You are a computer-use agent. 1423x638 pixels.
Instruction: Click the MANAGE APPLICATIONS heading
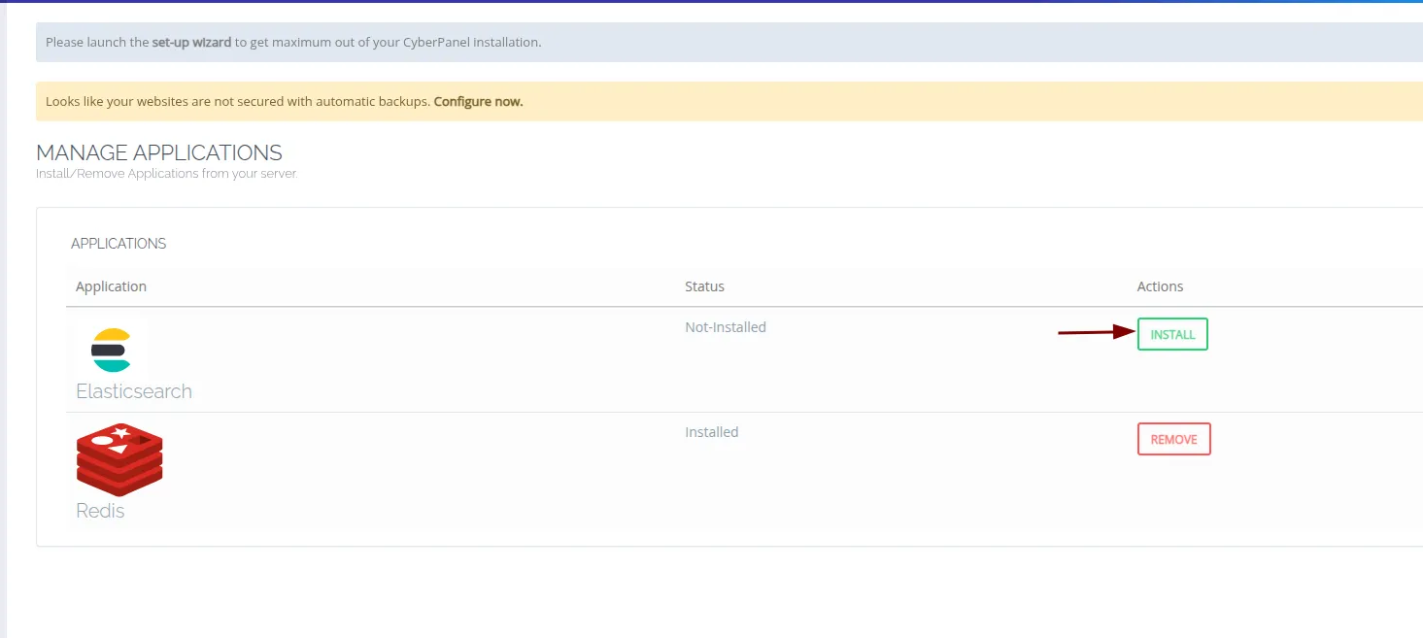[x=158, y=152]
